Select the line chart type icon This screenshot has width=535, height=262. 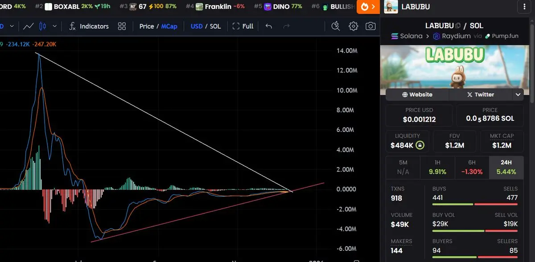tap(29, 26)
